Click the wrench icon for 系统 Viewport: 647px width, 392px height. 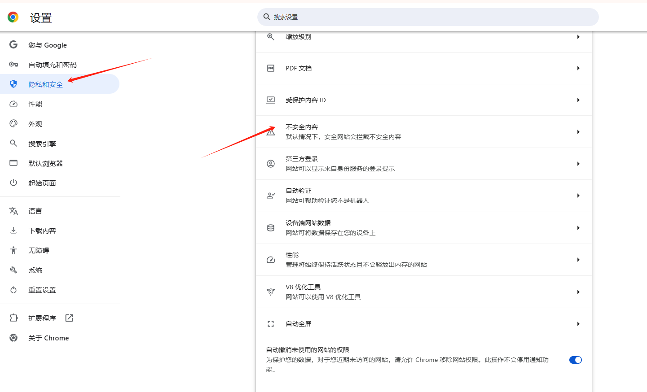pos(13,270)
